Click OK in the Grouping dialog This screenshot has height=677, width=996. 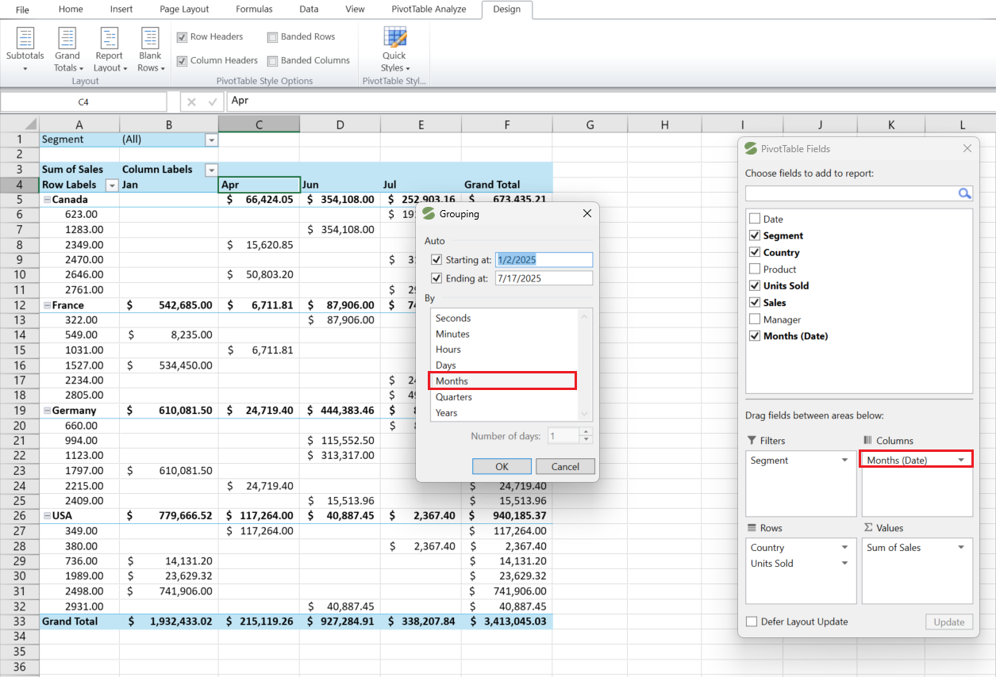tap(502, 466)
